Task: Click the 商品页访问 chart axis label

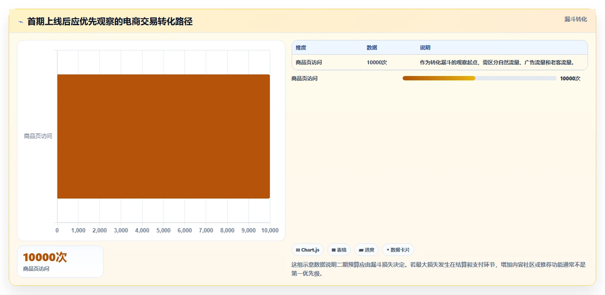Action: pyautogui.click(x=38, y=136)
